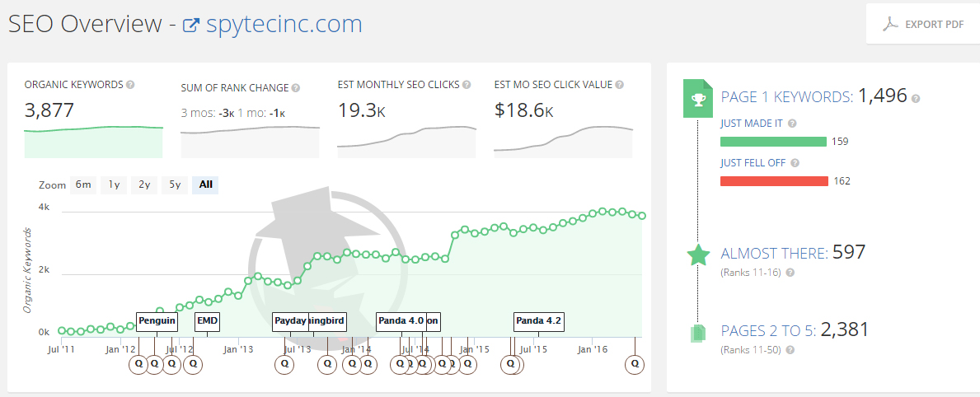Open help icon beside Ranks 11-16
Viewport: 980px width, 397px height.
[x=790, y=273]
